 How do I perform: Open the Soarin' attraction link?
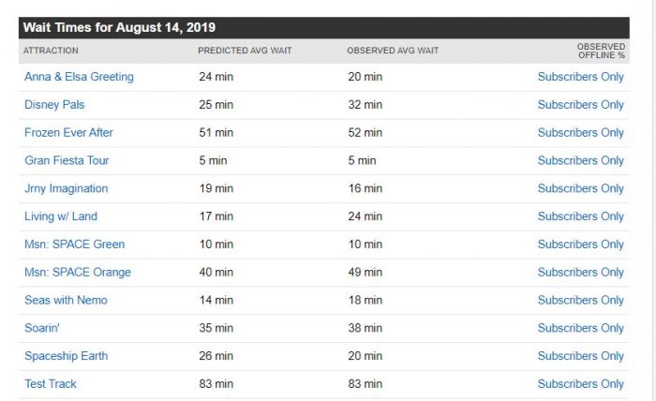tap(42, 328)
